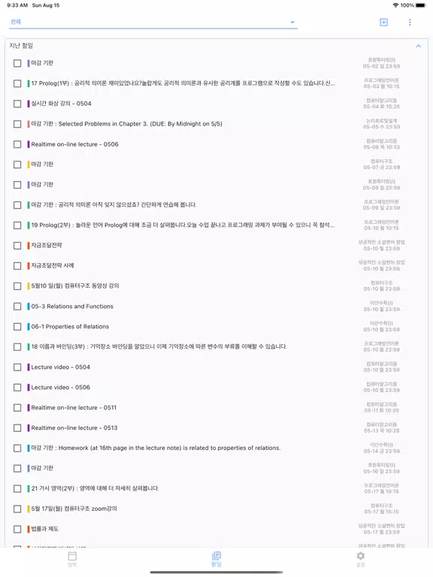Open the 17 Prolog(1부) task item
Screen dimensions: 433x577
point(183,83)
